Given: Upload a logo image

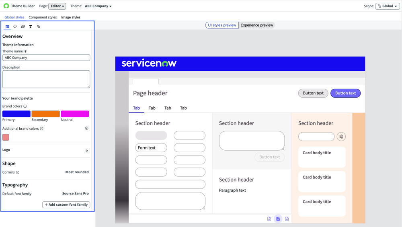Looking at the screenshot, I should point(87,151).
